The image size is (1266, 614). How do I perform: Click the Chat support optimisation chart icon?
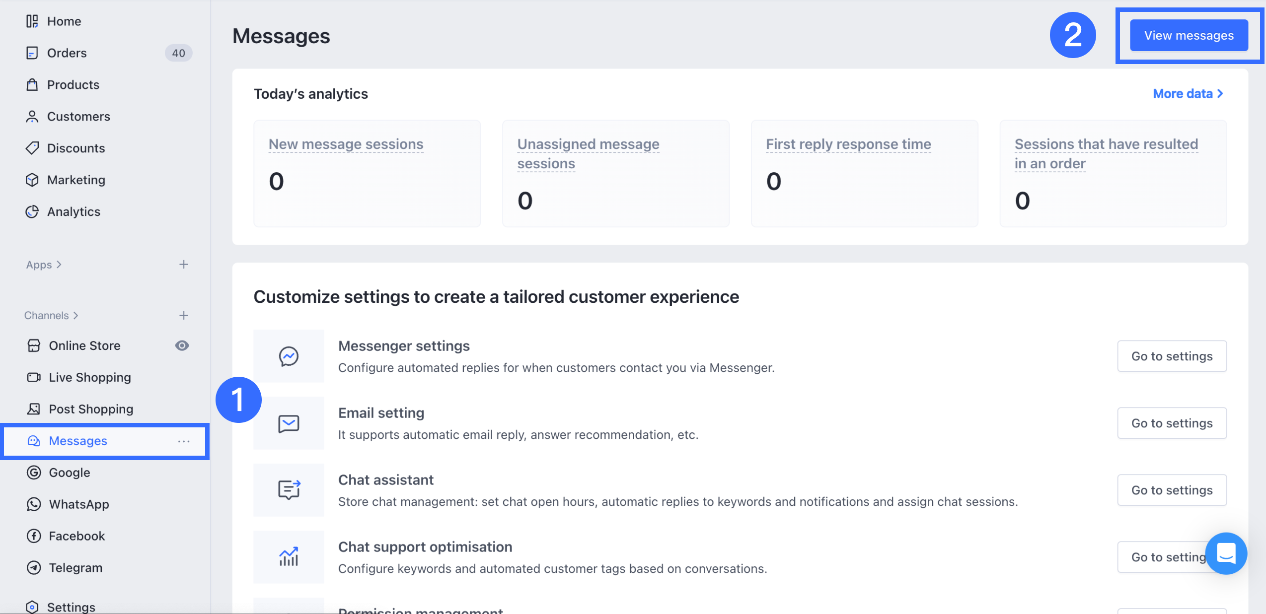pyautogui.click(x=289, y=556)
